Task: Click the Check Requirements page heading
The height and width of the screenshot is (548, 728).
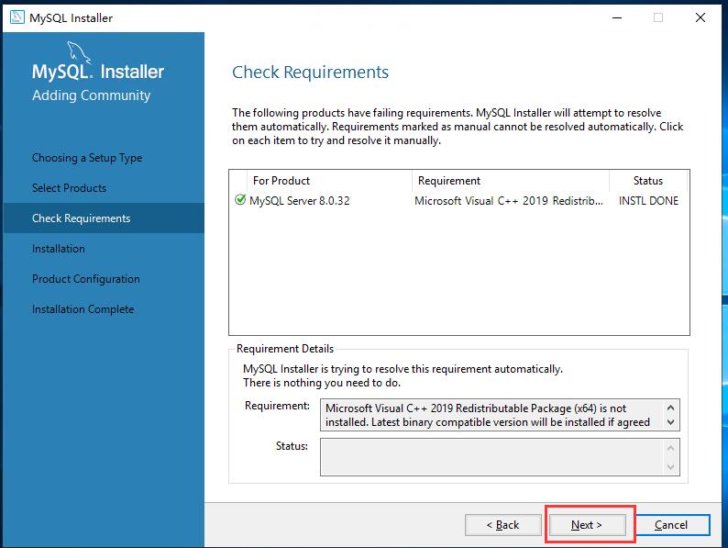Action: [x=310, y=72]
